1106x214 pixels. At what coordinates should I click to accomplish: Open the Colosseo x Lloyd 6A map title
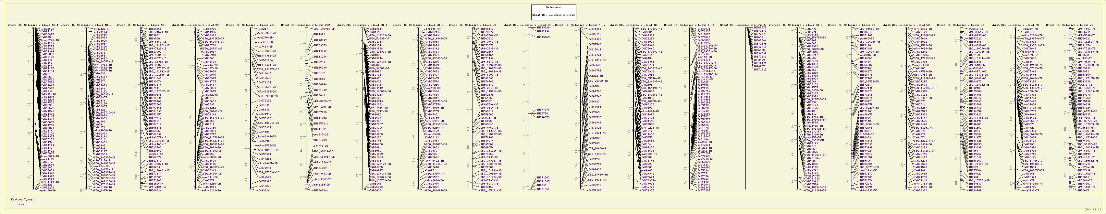(x=906, y=25)
